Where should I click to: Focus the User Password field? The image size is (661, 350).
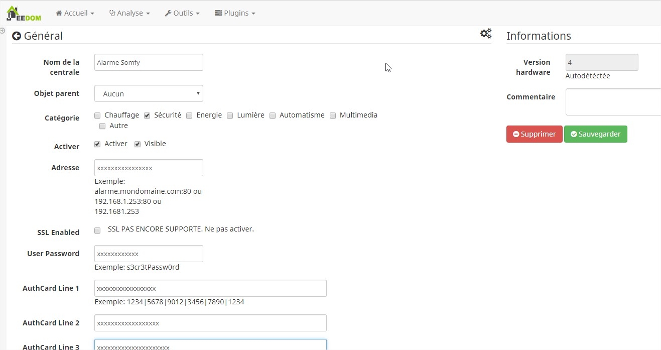pyautogui.click(x=149, y=254)
